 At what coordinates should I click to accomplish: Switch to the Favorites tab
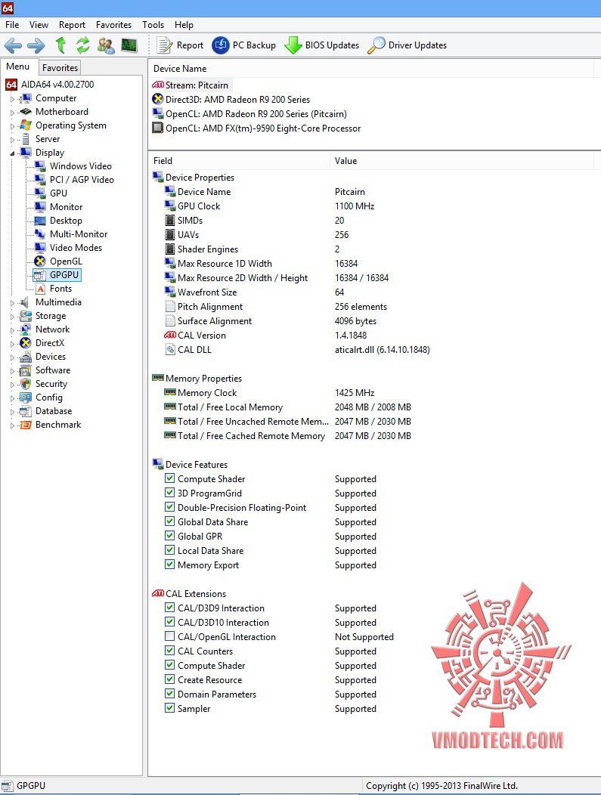(60, 67)
